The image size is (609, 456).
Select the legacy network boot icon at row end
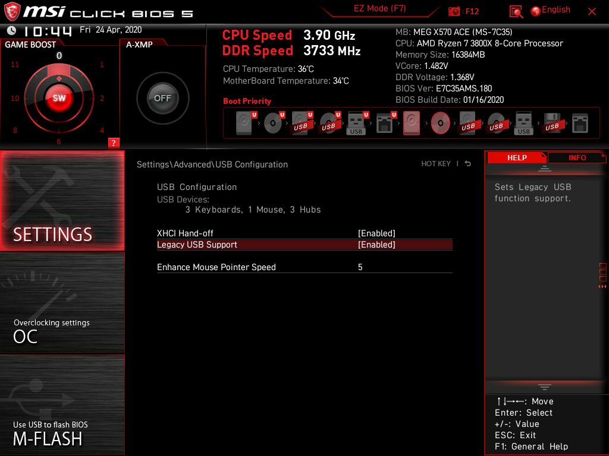click(x=580, y=123)
